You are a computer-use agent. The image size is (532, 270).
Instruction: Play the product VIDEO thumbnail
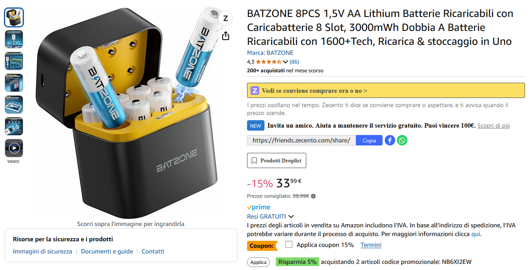coord(14,148)
